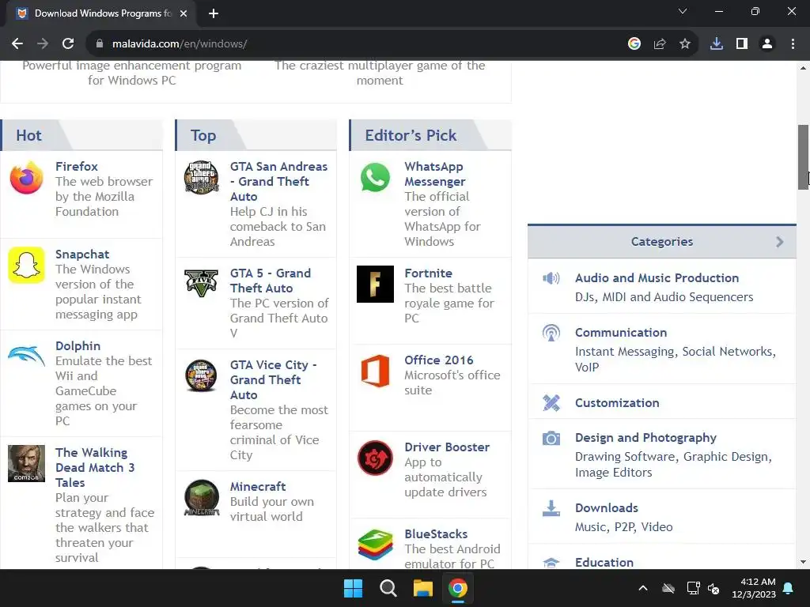Viewport: 810px width, 607px height.
Task: Show hidden system tray icons
Action: 643,588
